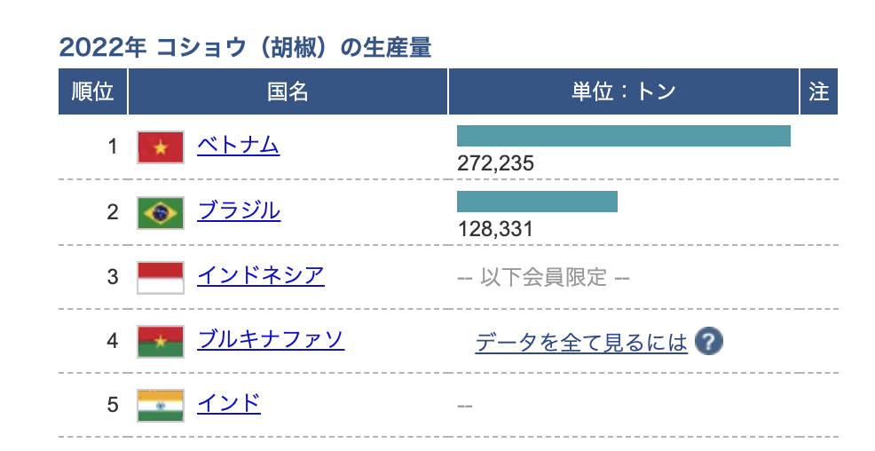
Task: Click the Burkina Faso flag icon
Action: tap(161, 341)
